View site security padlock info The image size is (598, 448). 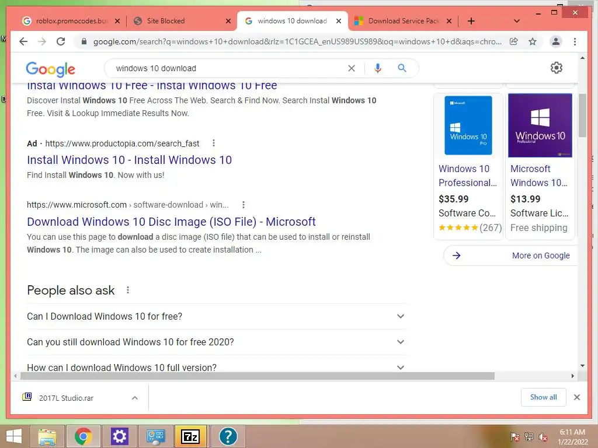click(84, 41)
